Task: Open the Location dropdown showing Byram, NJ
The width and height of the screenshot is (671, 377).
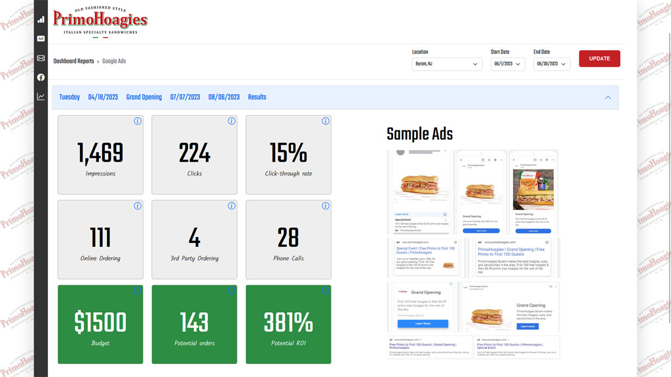Action: click(447, 64)
